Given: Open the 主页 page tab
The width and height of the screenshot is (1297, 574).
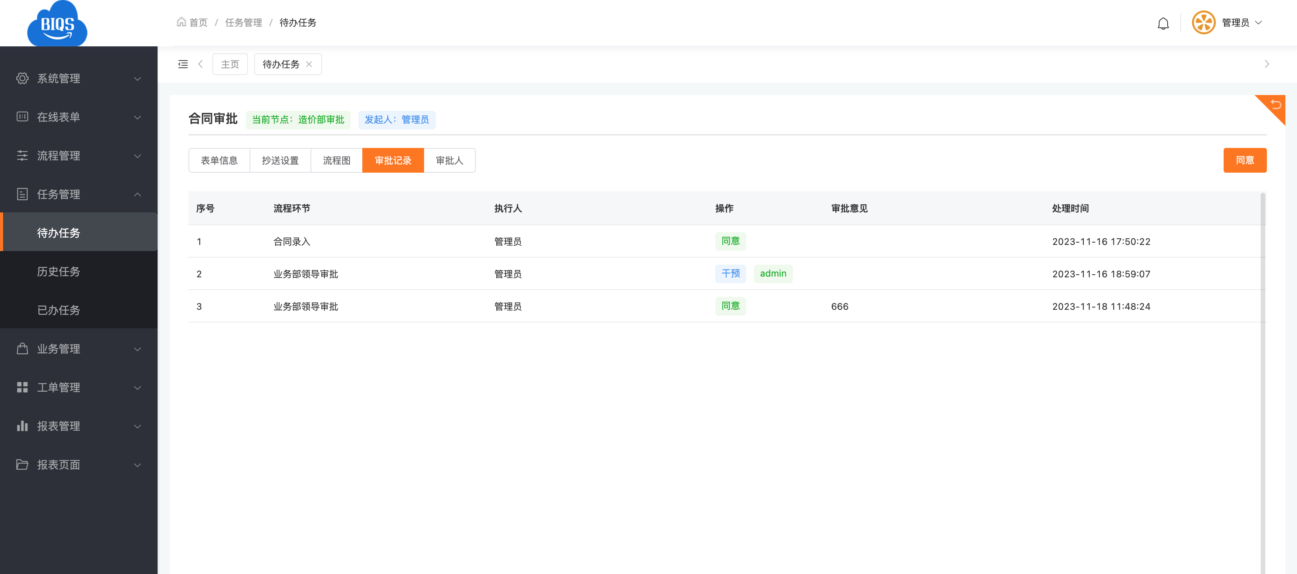Looking at the screenshot, I should (x=230, y=64).
